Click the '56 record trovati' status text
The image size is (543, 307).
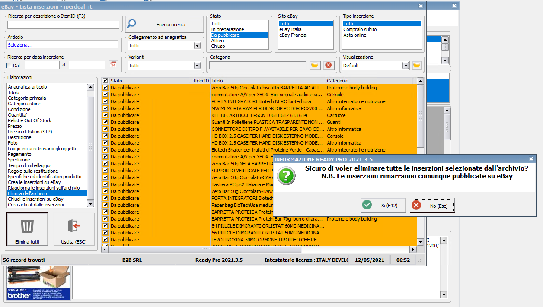[x=24, y=260]
